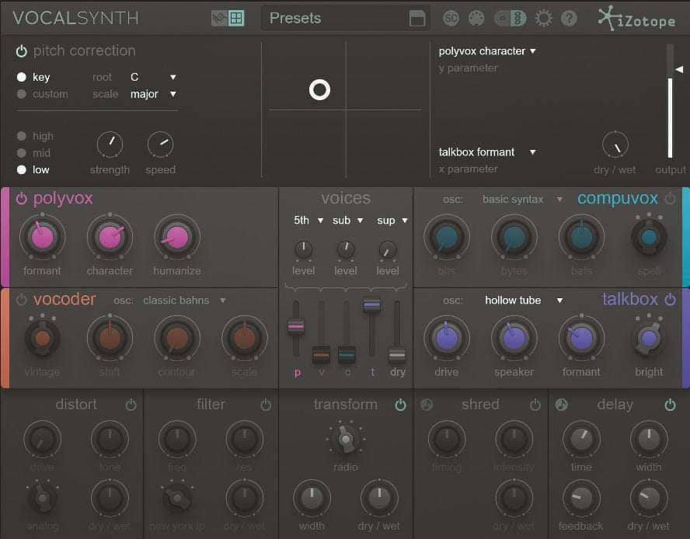Open the root note C dropdown
690x539 pixels.
[x=153, y=77]
